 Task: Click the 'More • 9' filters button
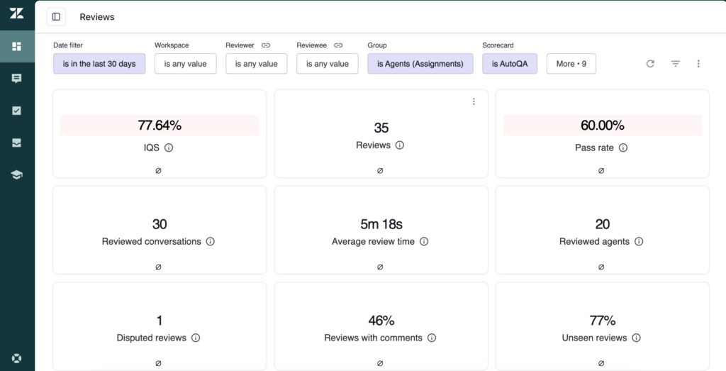[571, 64]
